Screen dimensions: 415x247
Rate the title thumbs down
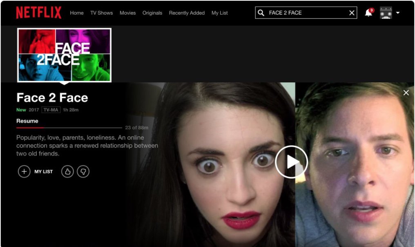coord(83,171)
